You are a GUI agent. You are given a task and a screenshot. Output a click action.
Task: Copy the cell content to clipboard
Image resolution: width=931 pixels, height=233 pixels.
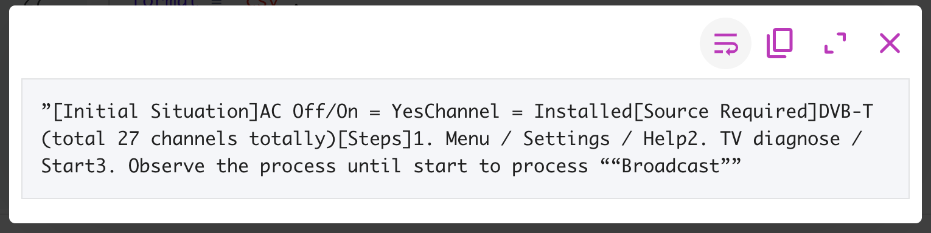[x=779, y=44]
